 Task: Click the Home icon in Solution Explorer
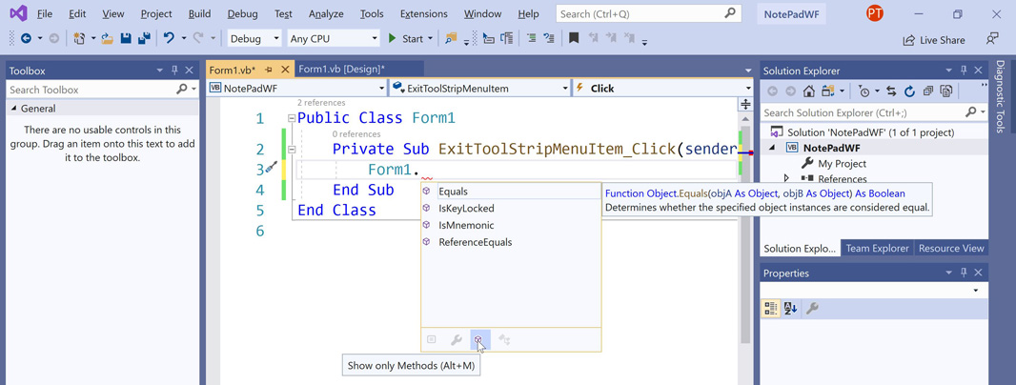(808, 91)
